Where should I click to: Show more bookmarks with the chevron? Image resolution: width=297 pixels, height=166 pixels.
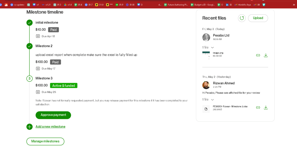[294, 5]
